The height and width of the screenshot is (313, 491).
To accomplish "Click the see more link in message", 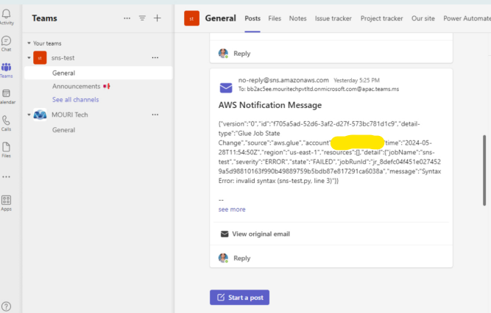I will pyautogui.click(x=232, y=209).
